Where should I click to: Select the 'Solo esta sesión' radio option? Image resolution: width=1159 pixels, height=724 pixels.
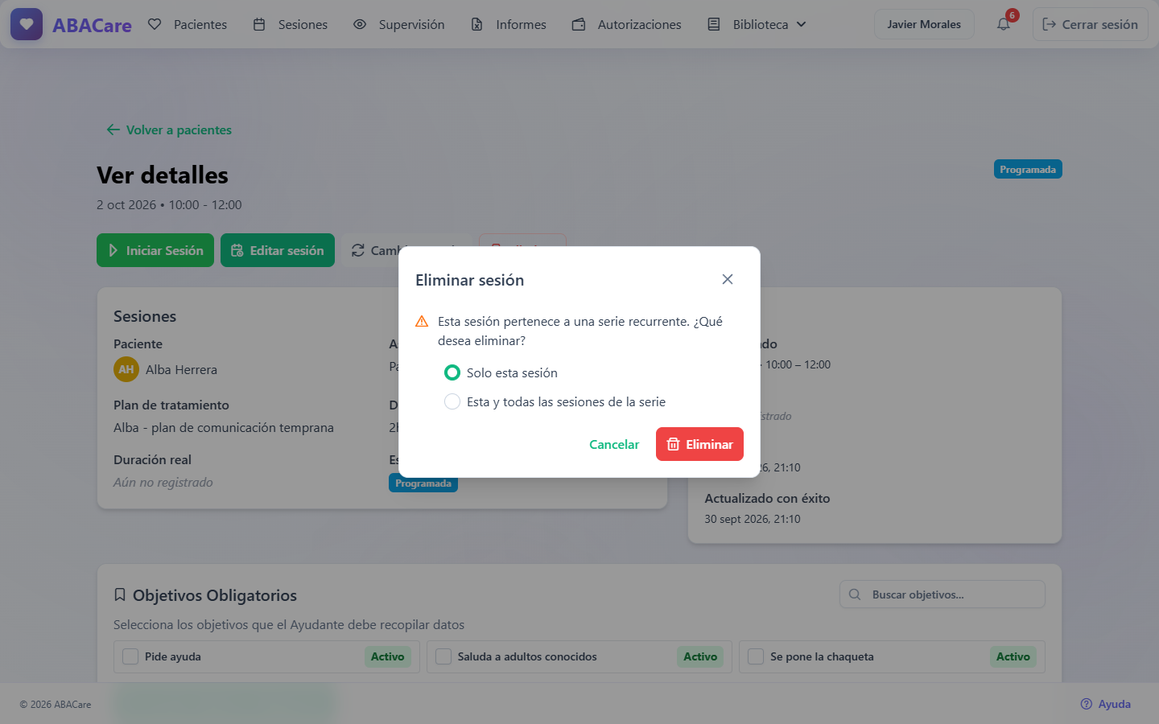(452, 372)
